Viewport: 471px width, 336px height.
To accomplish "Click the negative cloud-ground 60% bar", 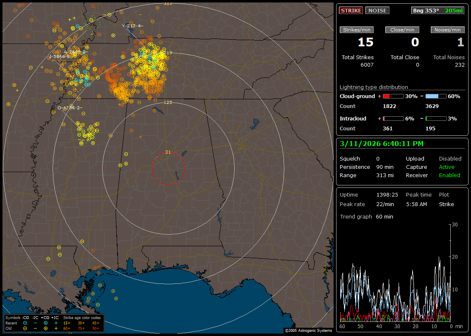I will (436, 96).
